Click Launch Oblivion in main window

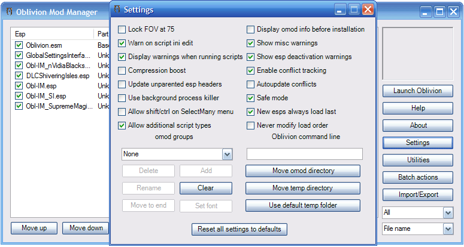(417, 91)
